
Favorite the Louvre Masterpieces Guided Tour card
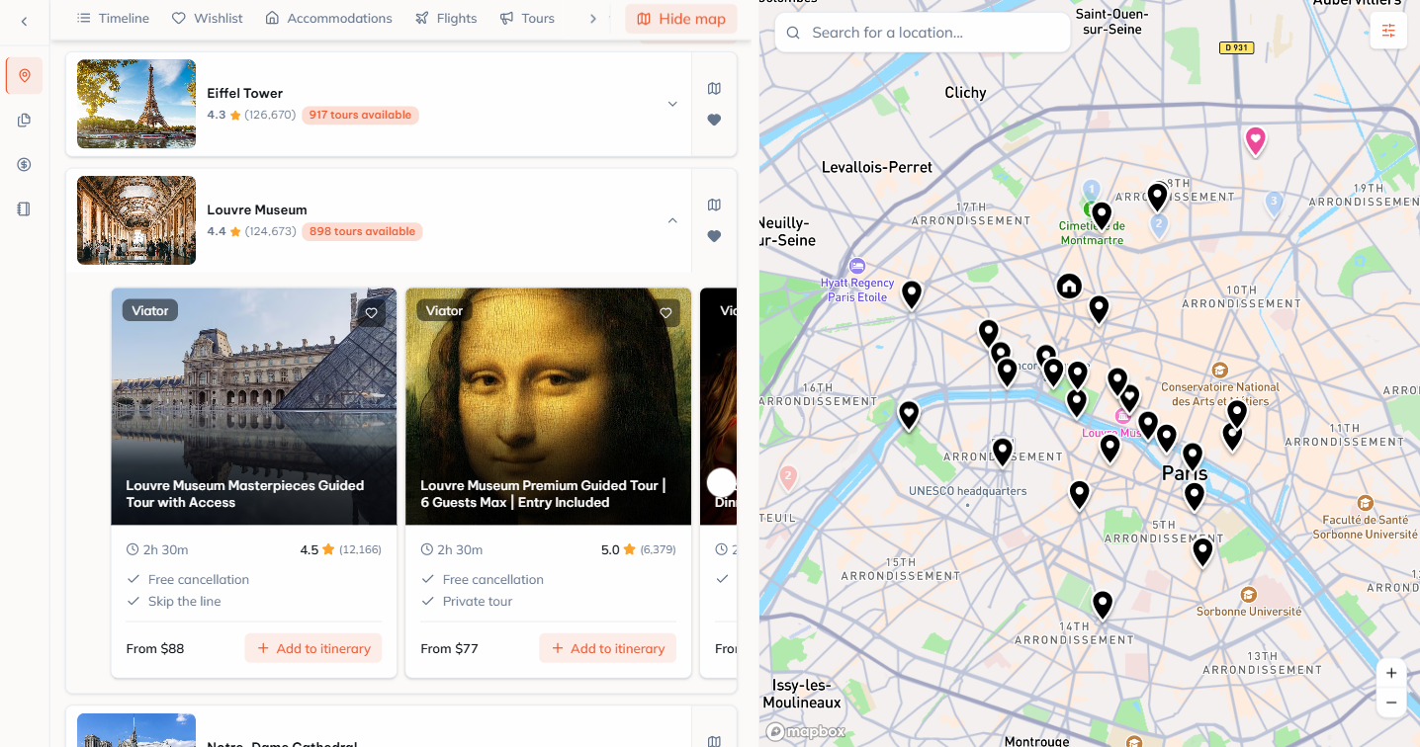(372, 312)
